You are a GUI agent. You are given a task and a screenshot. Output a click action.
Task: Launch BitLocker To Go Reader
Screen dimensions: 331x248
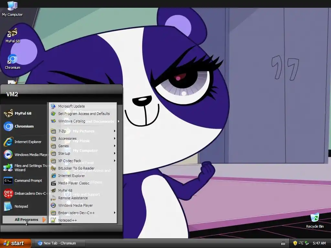coord(83,168)
